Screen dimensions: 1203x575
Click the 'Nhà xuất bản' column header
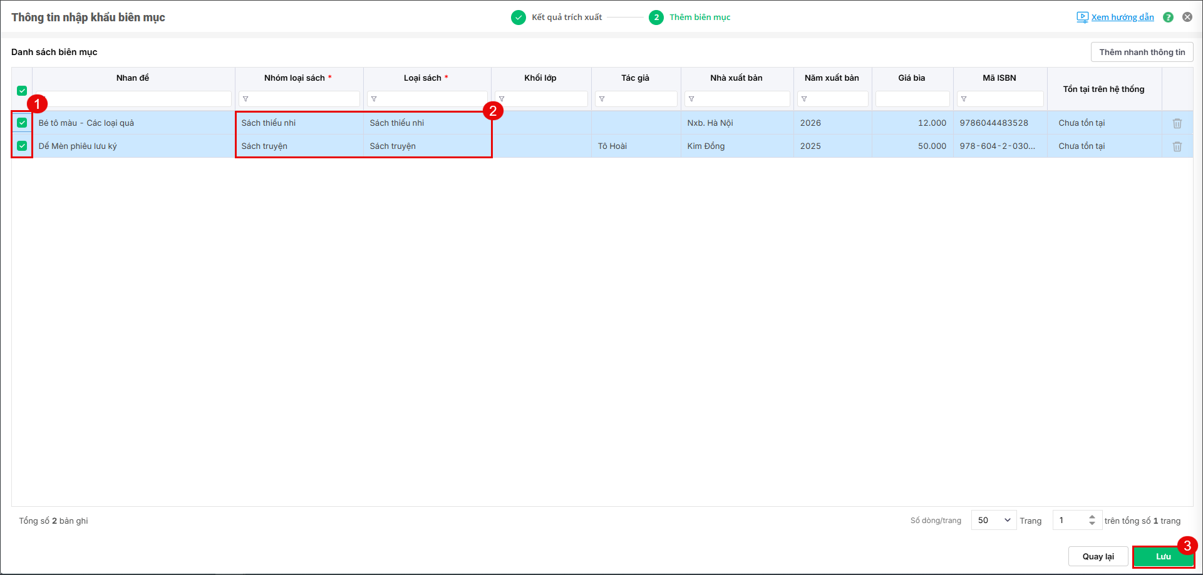736,78
